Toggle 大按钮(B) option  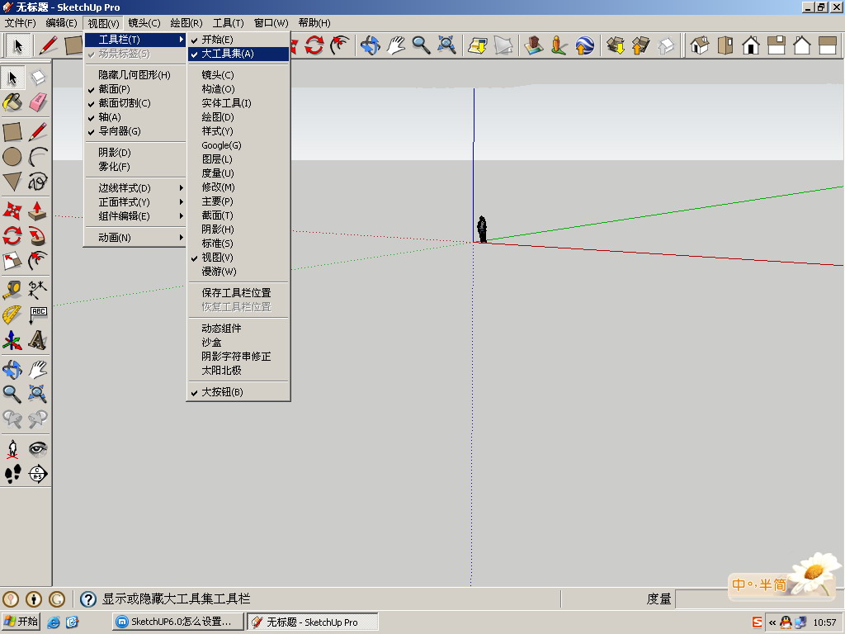coord(238,392)
